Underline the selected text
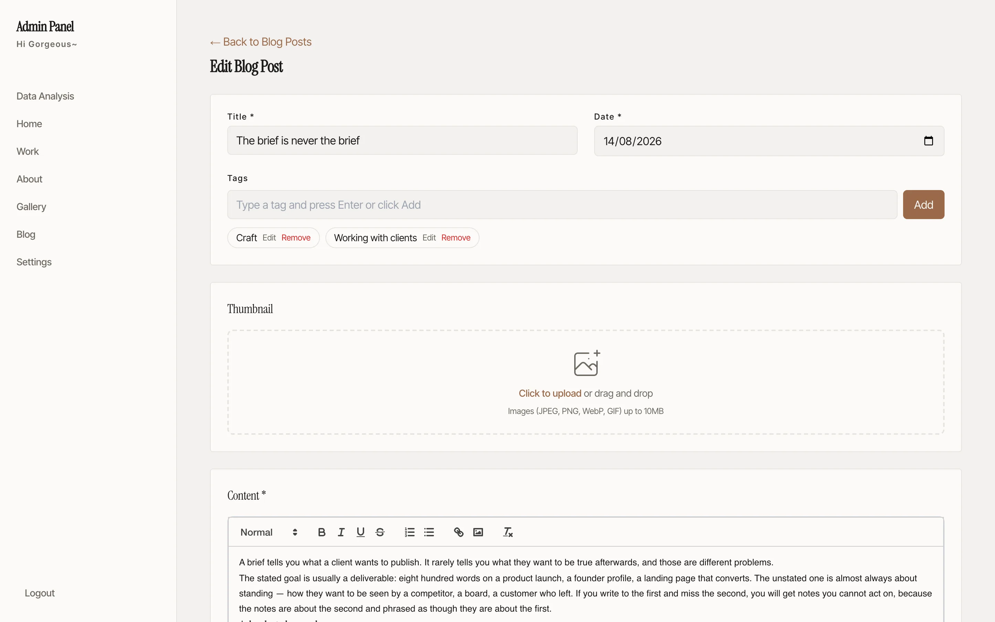The height and width of the screenshot is (622, 995). click(x=361, y=532)
